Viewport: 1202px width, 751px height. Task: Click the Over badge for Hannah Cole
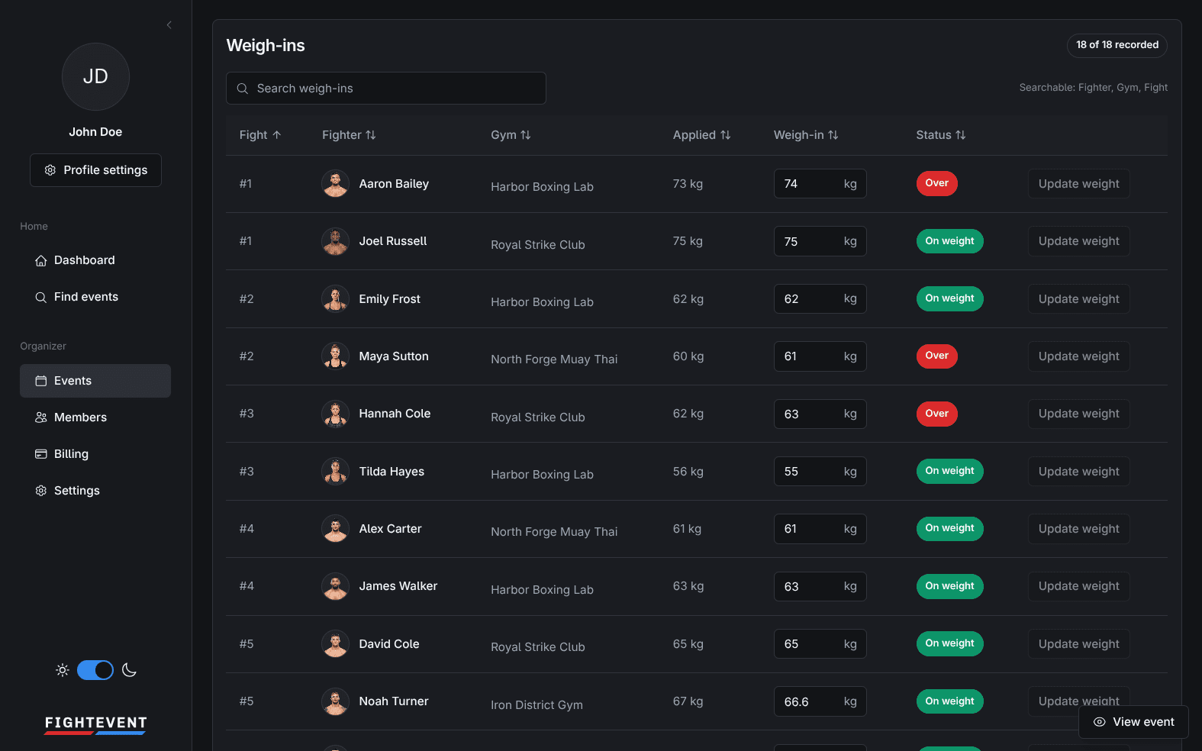click(936, 414)
